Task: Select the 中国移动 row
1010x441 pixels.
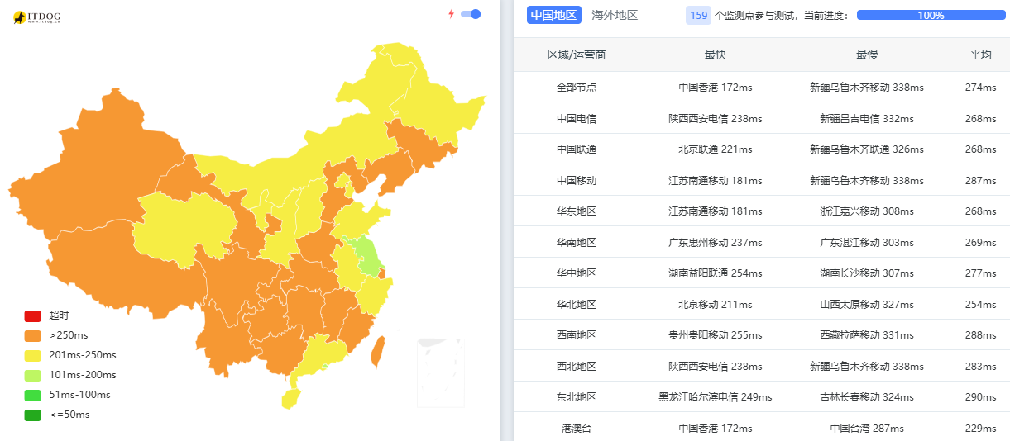Action: point(577,180)
